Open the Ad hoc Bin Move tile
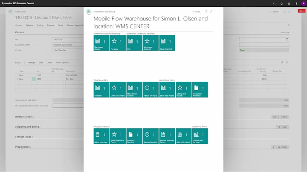Screen dimensions: 307x172 point(151,89)
